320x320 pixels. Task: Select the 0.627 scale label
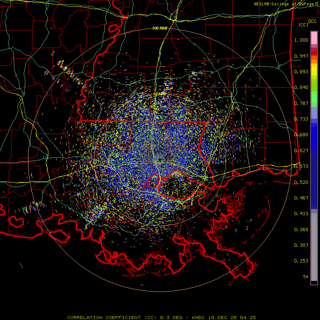pyautogui.click(x=301, y=151)
